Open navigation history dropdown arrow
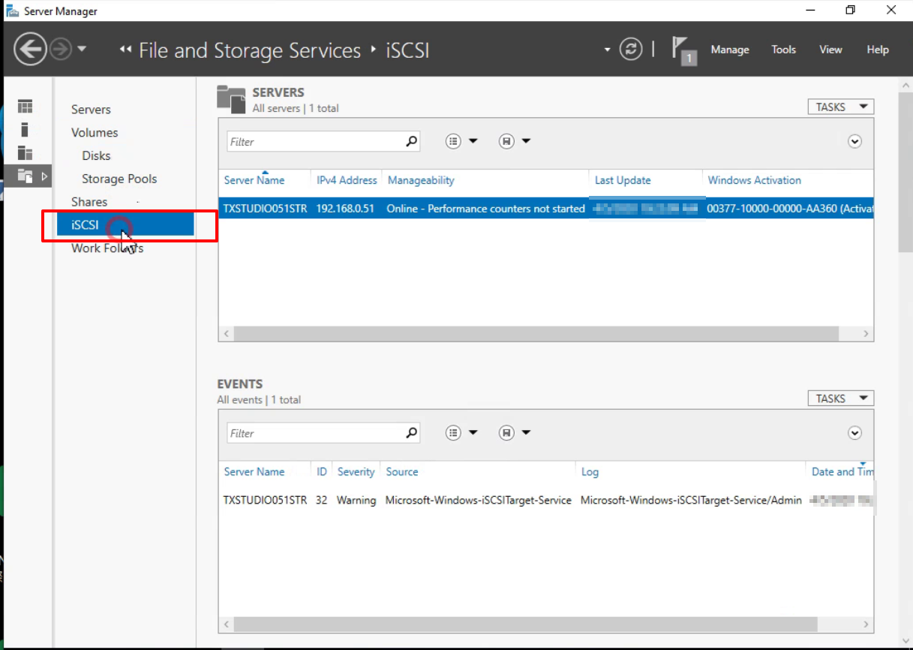 click(82, 50)
